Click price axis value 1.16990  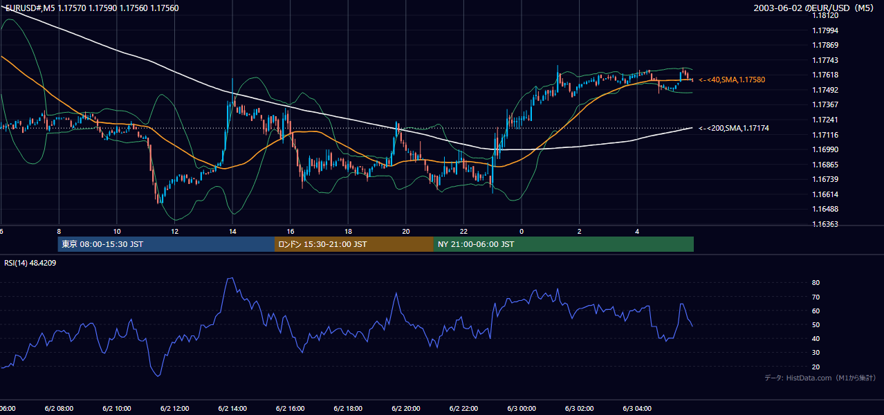[824, 149]
